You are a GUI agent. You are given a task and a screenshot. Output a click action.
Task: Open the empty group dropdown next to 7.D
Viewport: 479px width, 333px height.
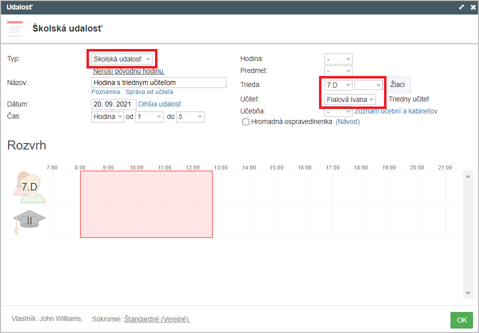pyautogui.click(x=368, y=85)
